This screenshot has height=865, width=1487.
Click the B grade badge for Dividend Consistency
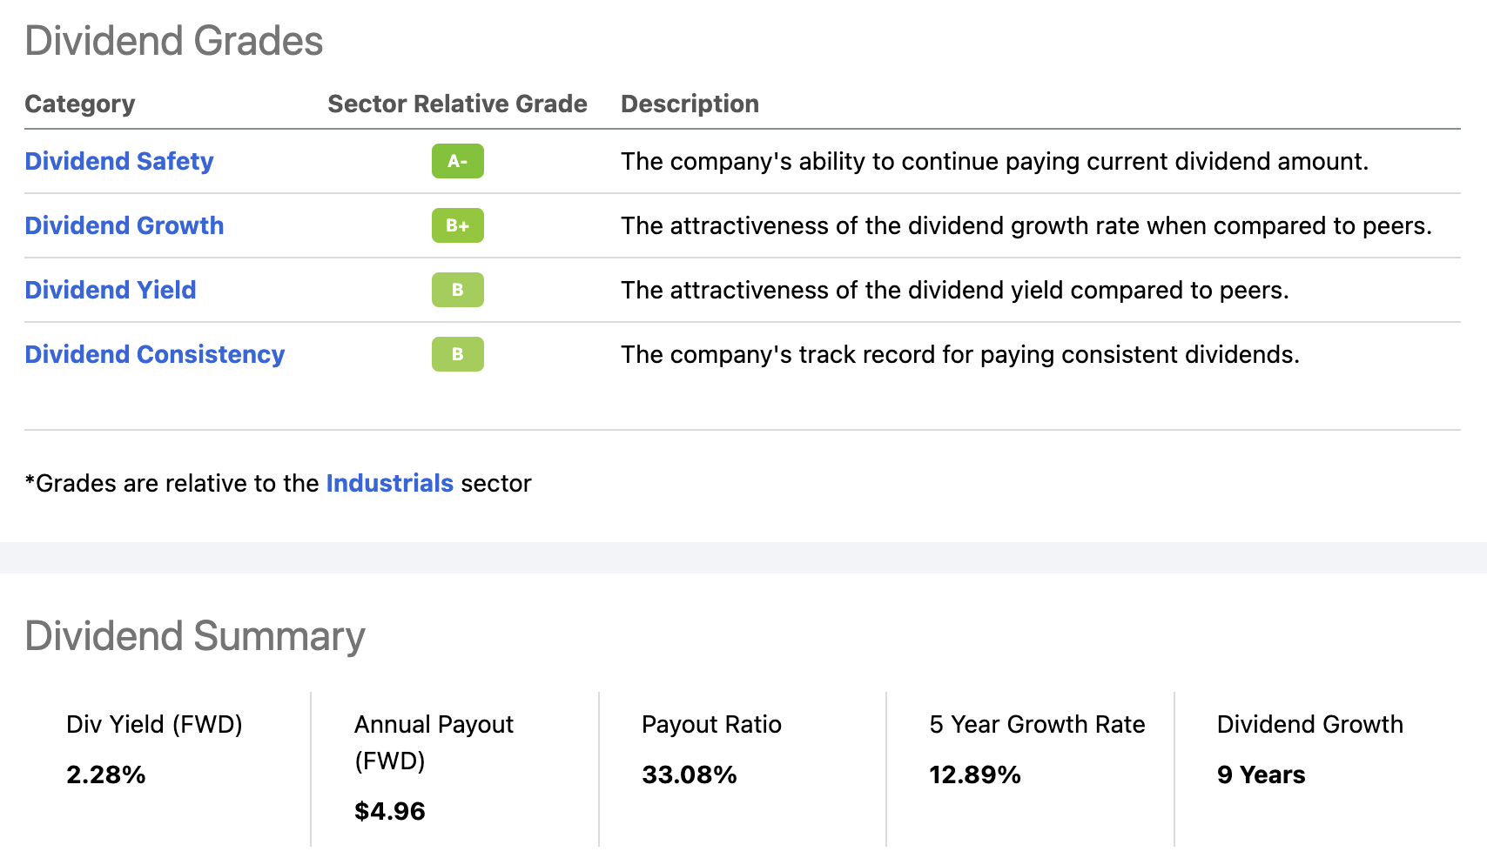pos(457,354)
